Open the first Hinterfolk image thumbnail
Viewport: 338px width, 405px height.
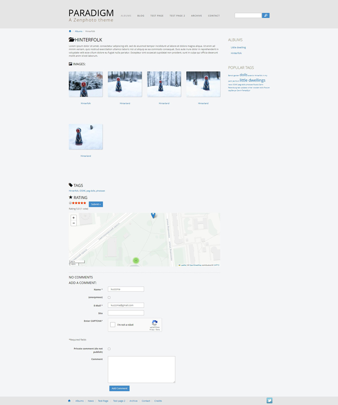[x=86, y=84]
